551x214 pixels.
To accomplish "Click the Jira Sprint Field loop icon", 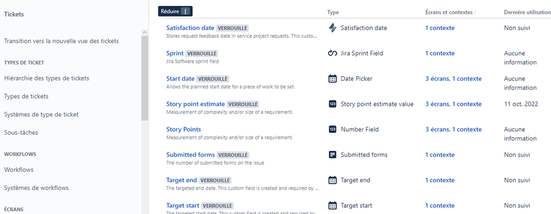I will pos(333,54).
